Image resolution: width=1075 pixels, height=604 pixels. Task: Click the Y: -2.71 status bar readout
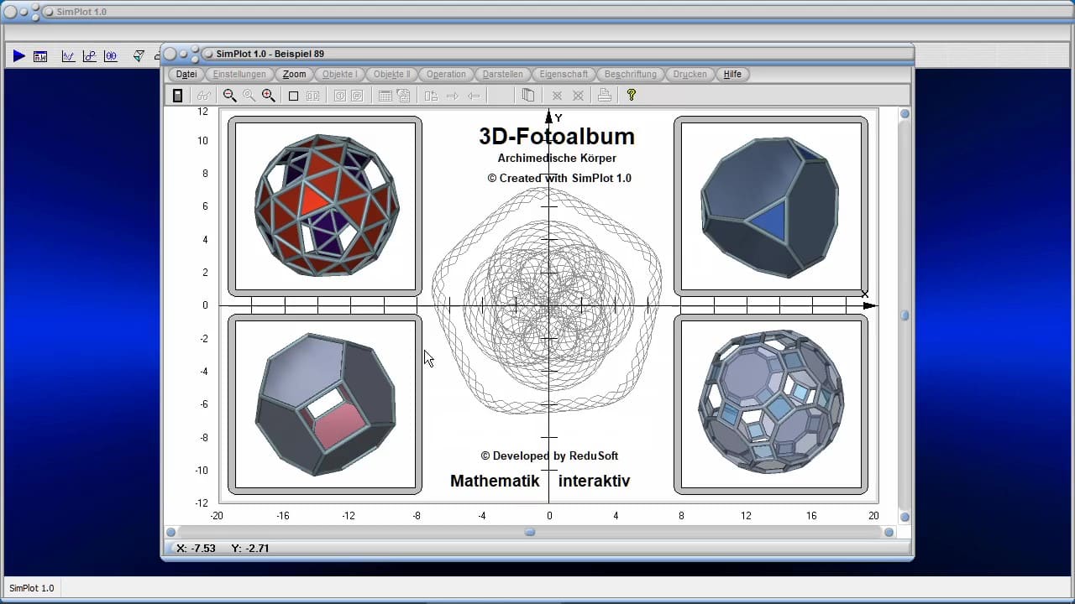(x=250, y=548)
